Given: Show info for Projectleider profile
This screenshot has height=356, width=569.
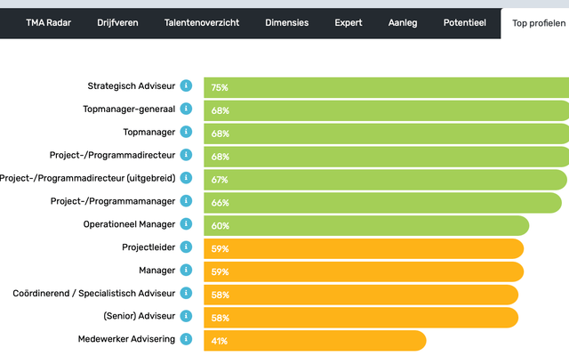Looking at the screenshot, I should click(x=186, y=247).
